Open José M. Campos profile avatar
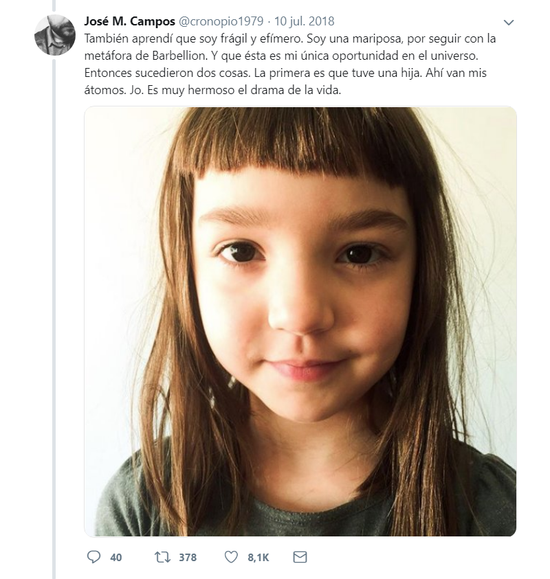Viewport: 550px width, 579px height. click(54, 34)
